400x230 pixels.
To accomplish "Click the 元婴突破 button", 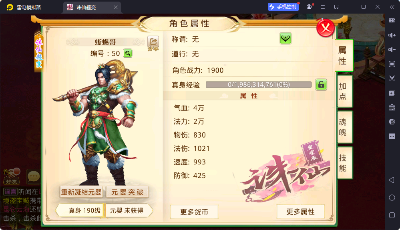I will pos(127,192).
